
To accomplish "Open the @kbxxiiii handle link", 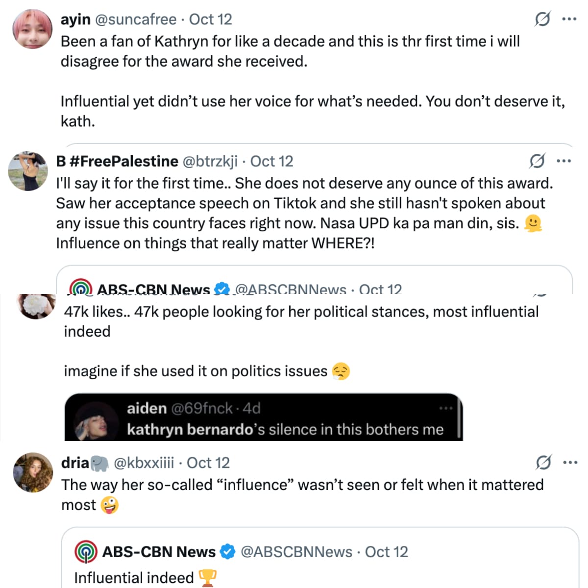I will (x=144, y=463).
